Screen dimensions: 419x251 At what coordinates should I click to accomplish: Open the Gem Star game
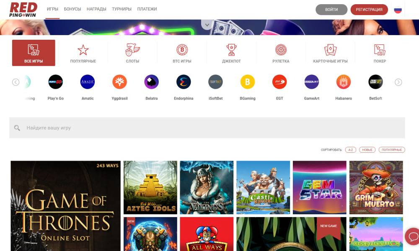(x=320, y=187)
